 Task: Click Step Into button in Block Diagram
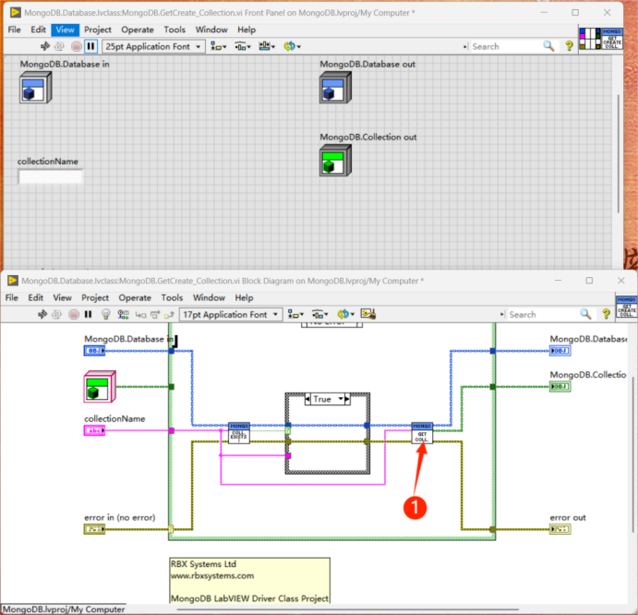tap(140, 315)
